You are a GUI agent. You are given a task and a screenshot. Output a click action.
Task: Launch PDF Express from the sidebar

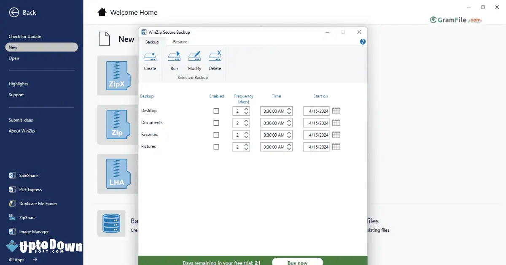click(x=30, y=189)
